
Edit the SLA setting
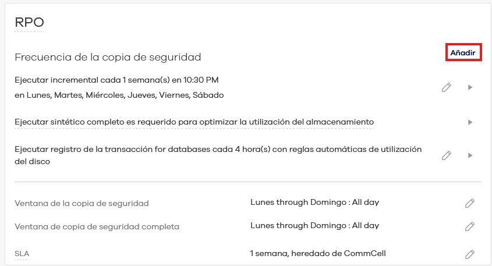[470, 254]
